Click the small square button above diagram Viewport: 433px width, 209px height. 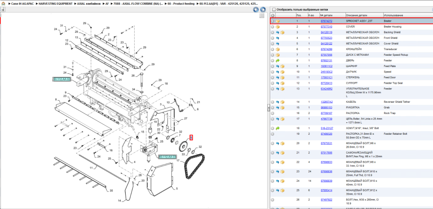point(262,16)
